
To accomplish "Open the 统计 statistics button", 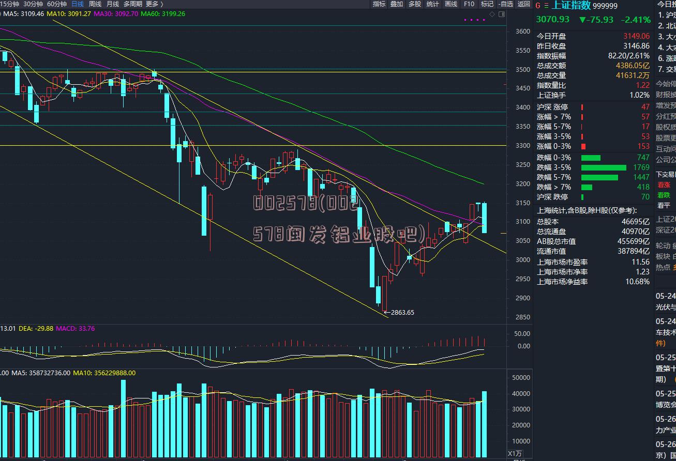I will (x=433, y=4).
